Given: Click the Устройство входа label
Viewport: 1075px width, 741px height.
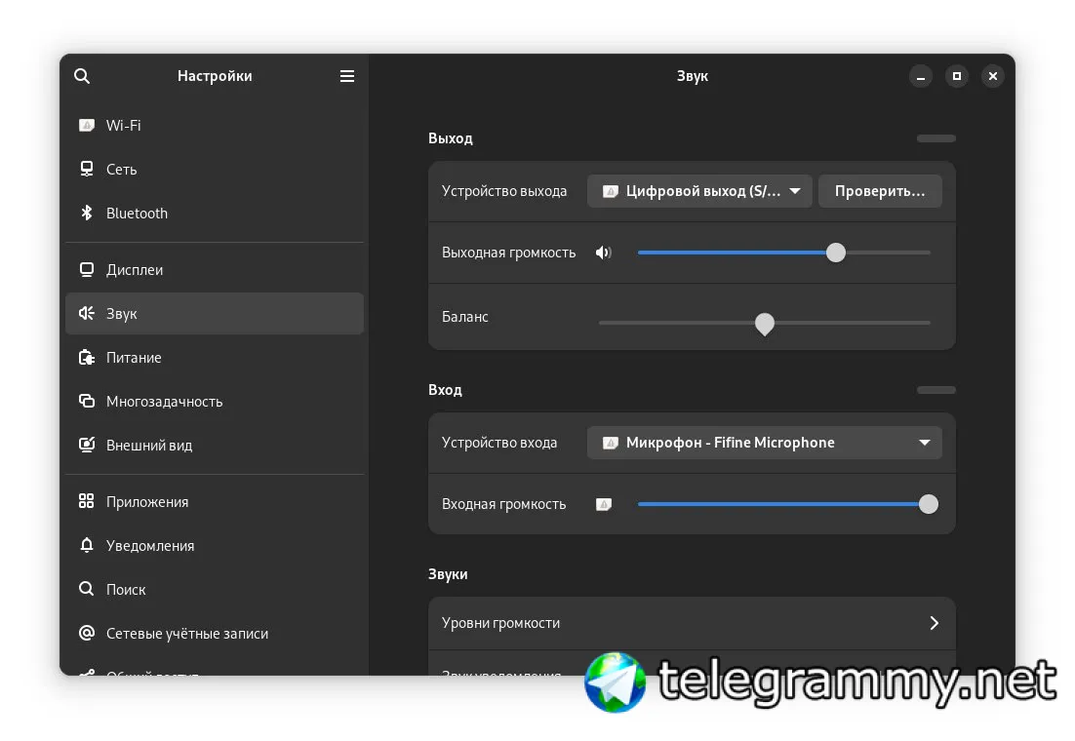Looking at the screenshot, I should point(499,443).
